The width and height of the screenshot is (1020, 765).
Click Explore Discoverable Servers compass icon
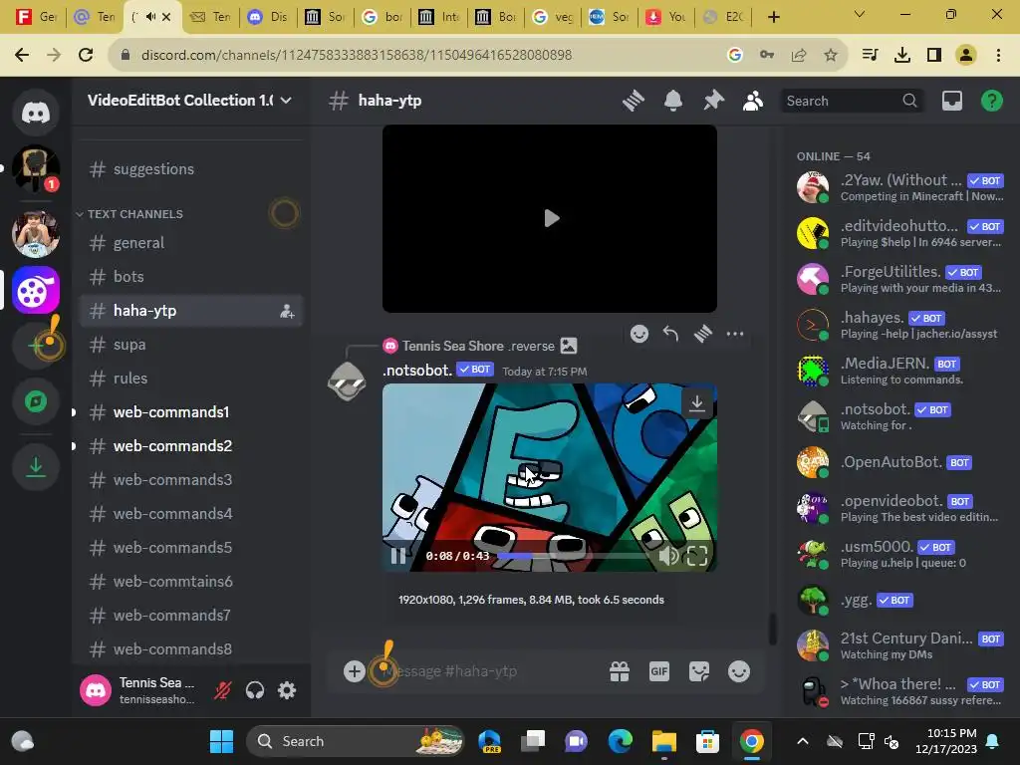coord(36,401)
